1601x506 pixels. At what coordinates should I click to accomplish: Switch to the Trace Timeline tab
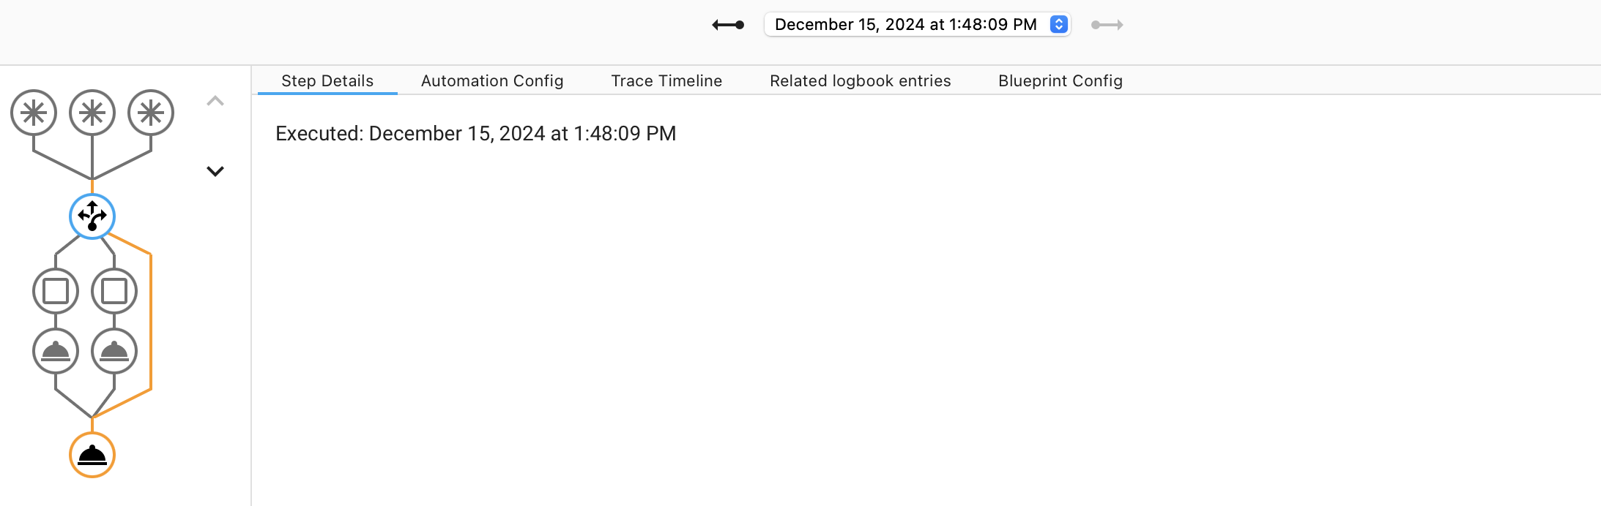[x=666, y=80]
